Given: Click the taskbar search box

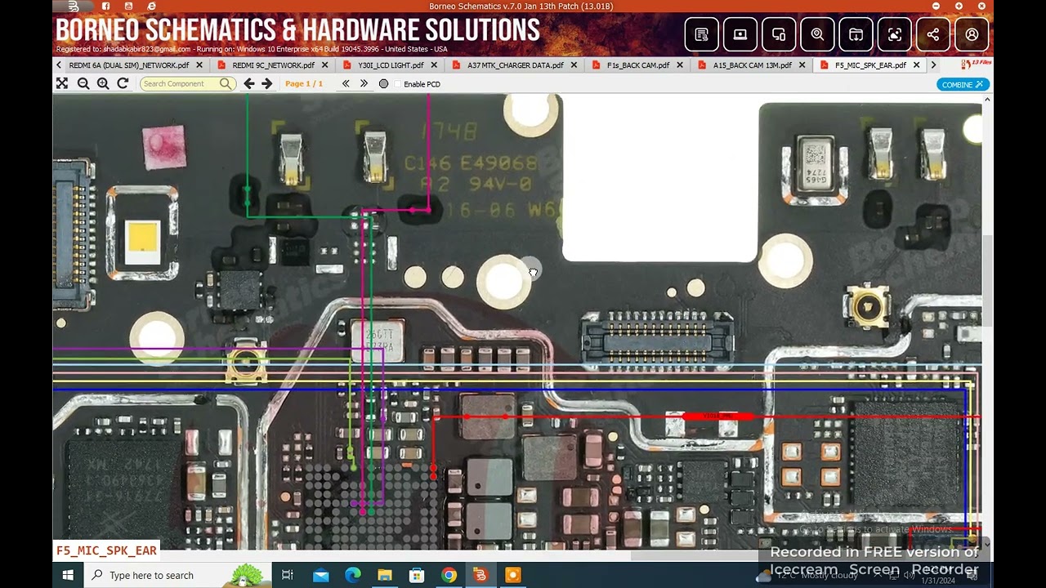Looking at the screenshot, I should click(177, 575).
